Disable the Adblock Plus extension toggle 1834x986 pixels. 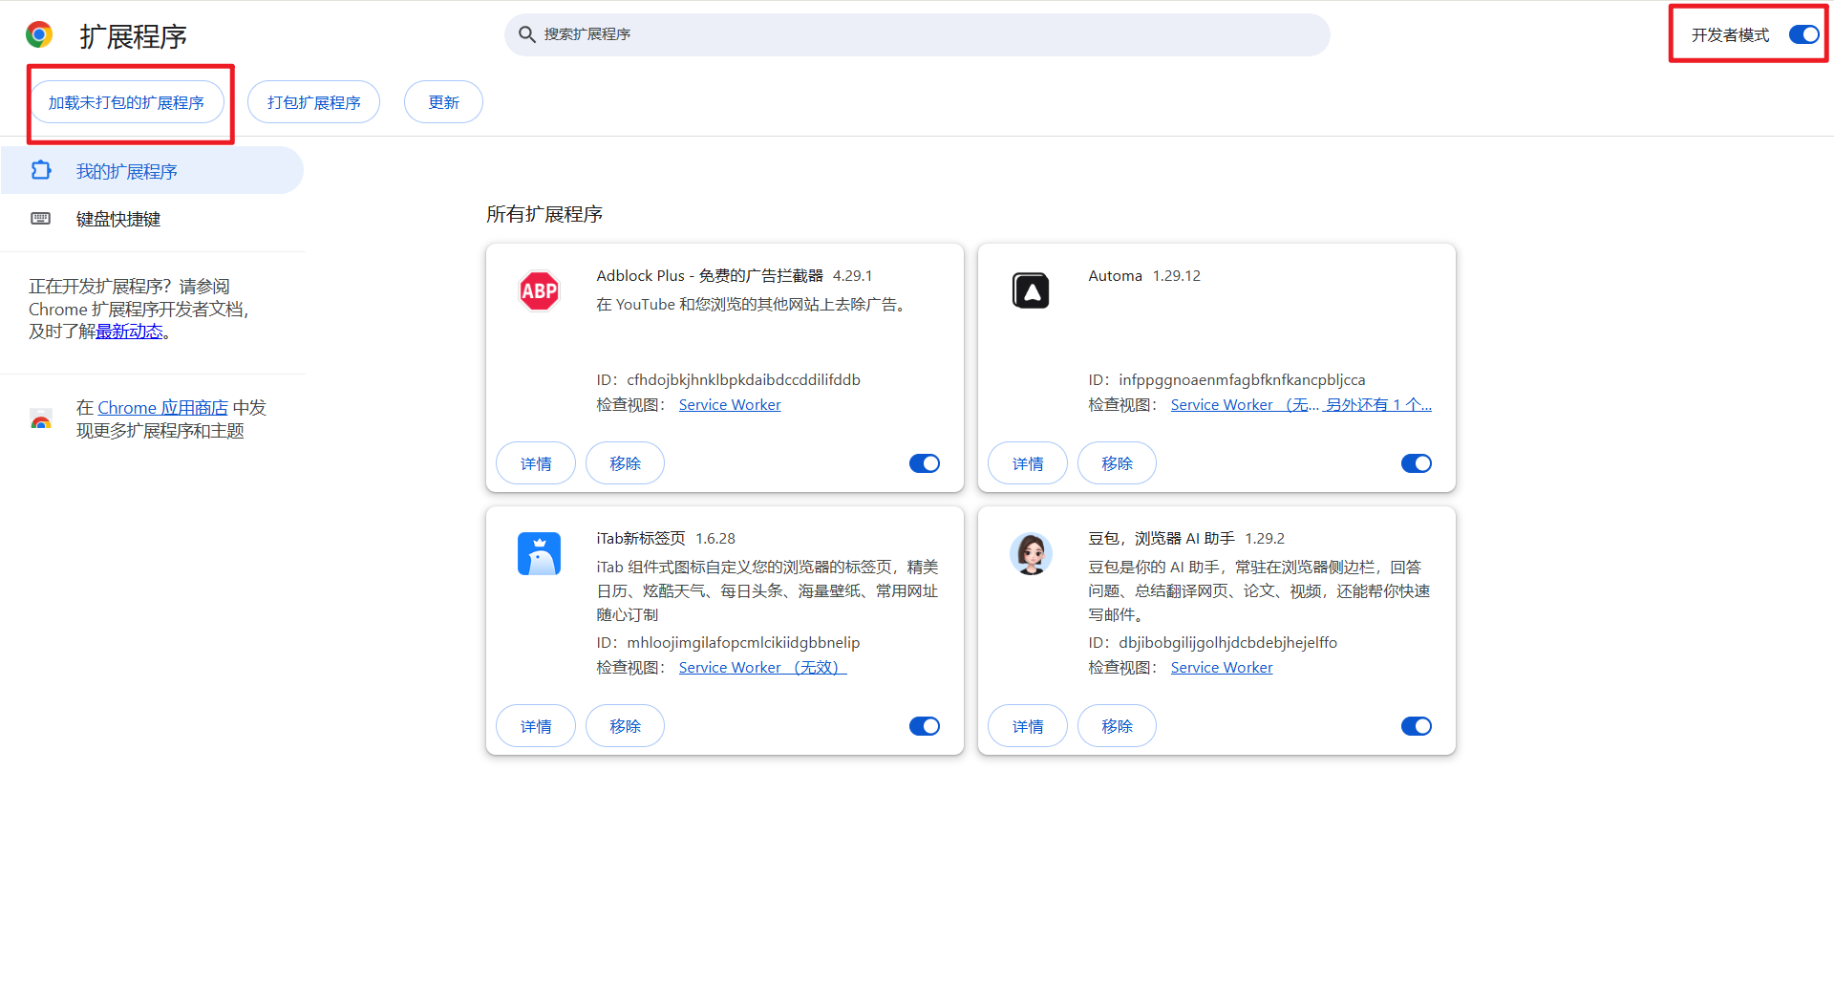tap(924, 463)
